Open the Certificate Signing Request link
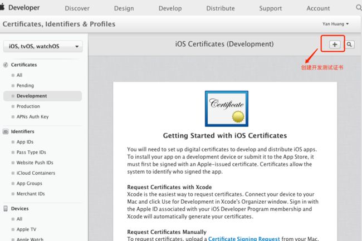This screenshot has width=362, height=241. point(244,238)
